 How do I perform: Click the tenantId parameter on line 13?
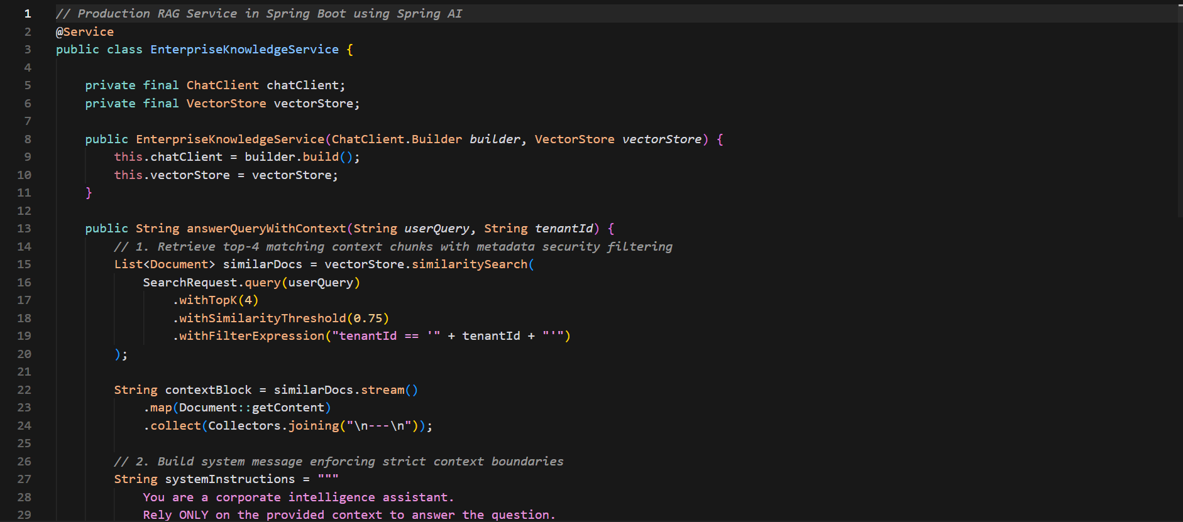point(564,229)
